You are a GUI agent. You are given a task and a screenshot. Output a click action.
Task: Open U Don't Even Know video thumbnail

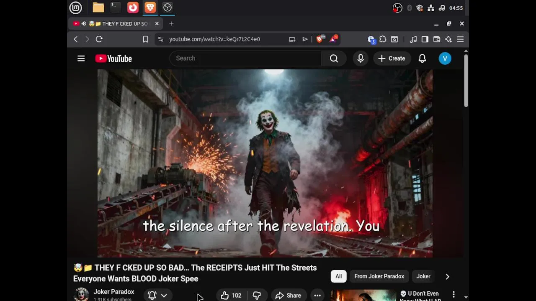363,295
